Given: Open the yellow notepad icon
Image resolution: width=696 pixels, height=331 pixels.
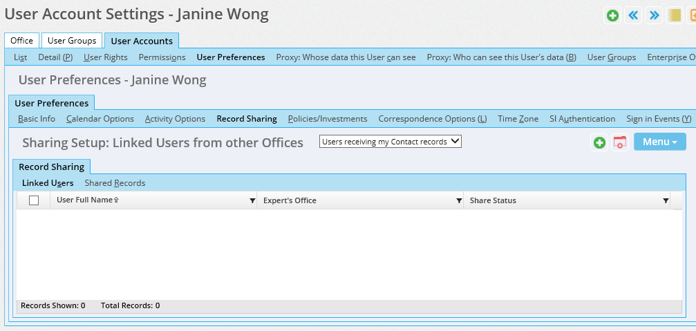Looking at the screenshot, I should point(675,15).
